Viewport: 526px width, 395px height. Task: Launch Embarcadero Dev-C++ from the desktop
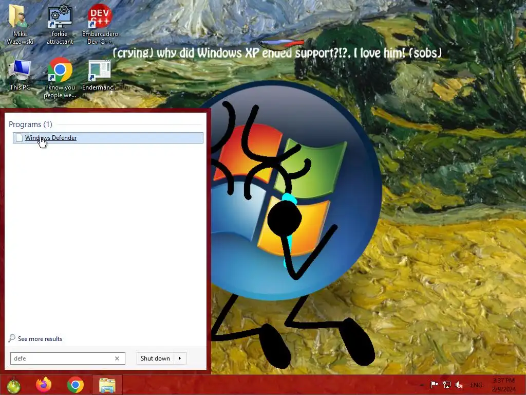(100, 24)
